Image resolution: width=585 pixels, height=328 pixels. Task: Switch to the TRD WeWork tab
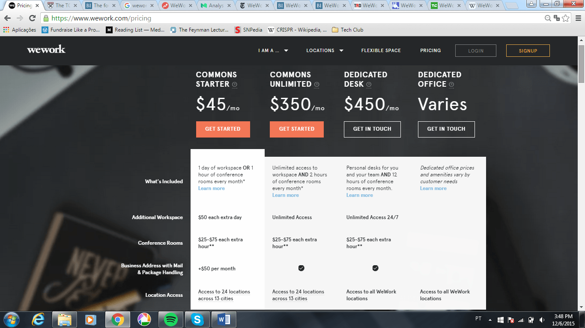tap(370, 6)
